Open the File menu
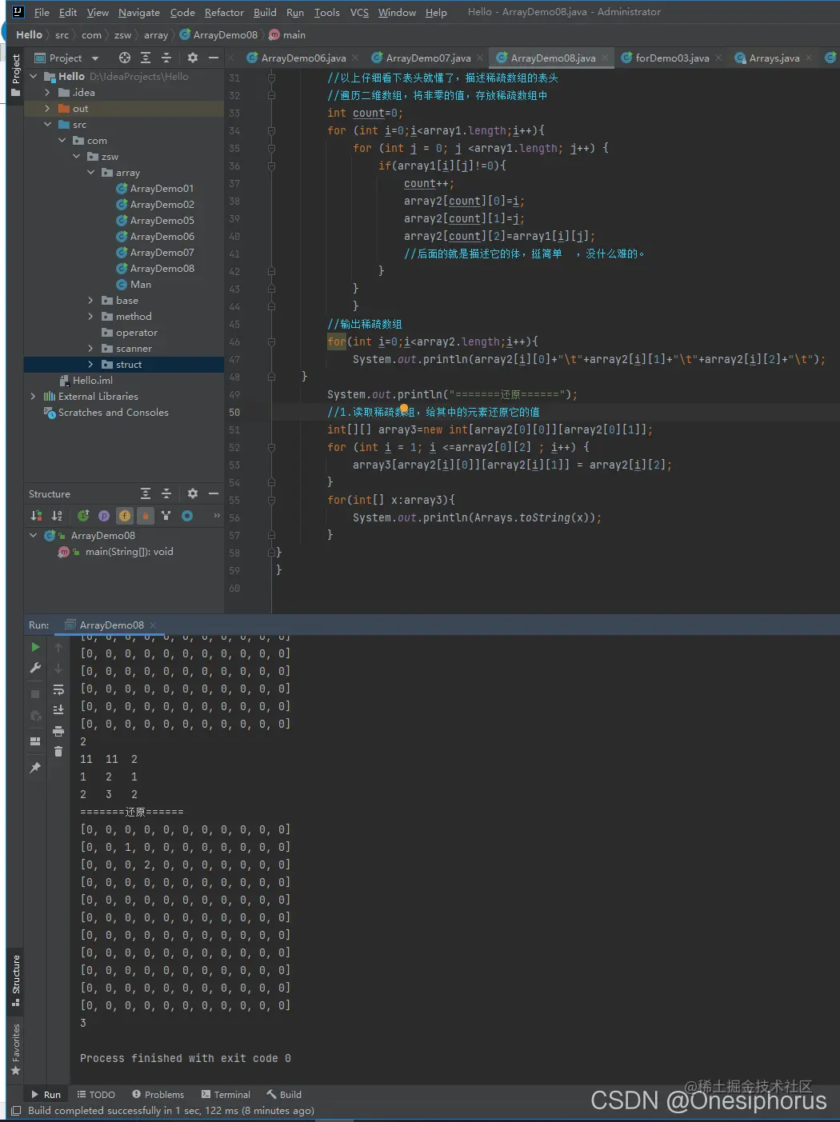840x1122 pixels. click(42, 12)
